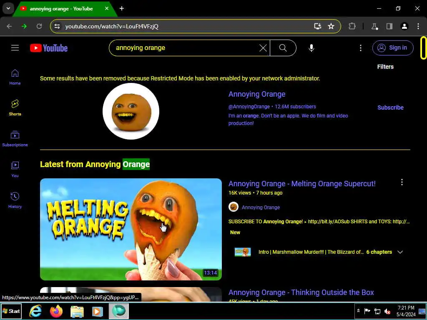
Task: Open Shorts in sidebar
Action: click(x=15, y=108)
